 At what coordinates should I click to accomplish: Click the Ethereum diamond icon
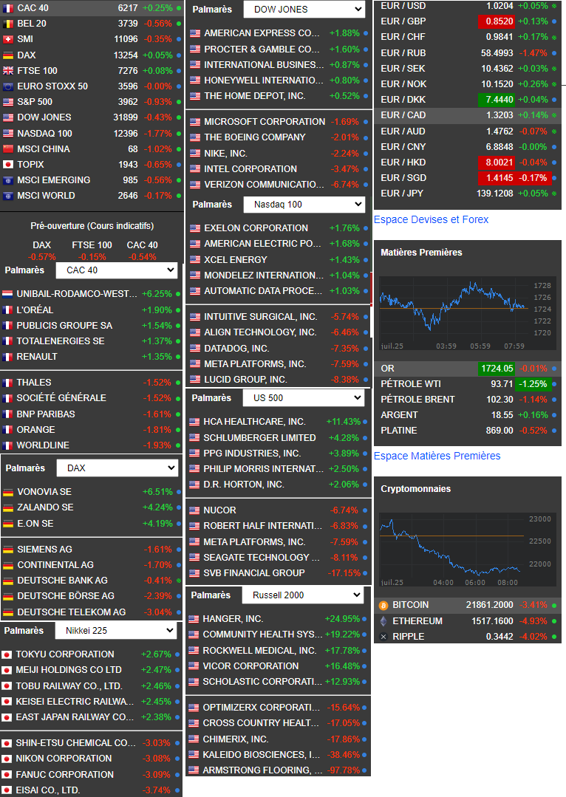coord(383,621)
